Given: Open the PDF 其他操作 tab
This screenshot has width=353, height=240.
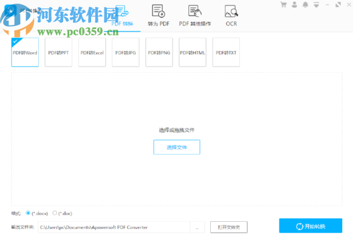Looking at the screenshot, I should (x=195, y=16).
